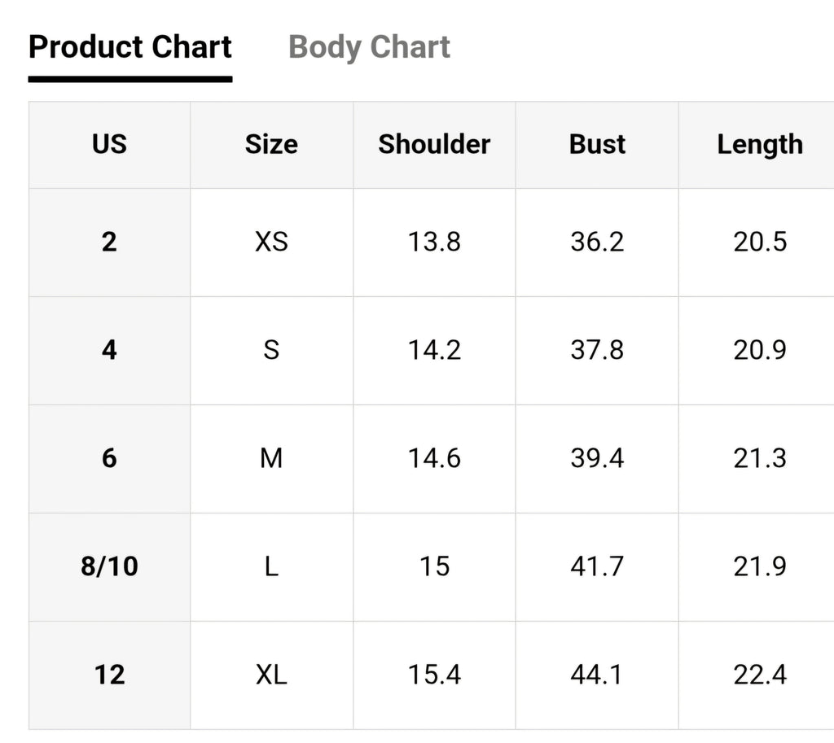Image resolution: width=834 pixels, height=743 pixels.
Task: Select the US size 12 row label
Action: 110,675
